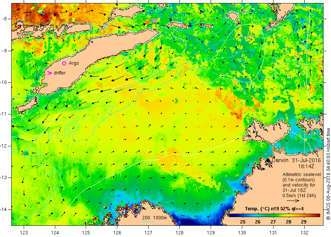Screen dimensions: 331x237
Task: Click the black Darwin location dot
Action: pyautogui.click(x=268, y=160)
